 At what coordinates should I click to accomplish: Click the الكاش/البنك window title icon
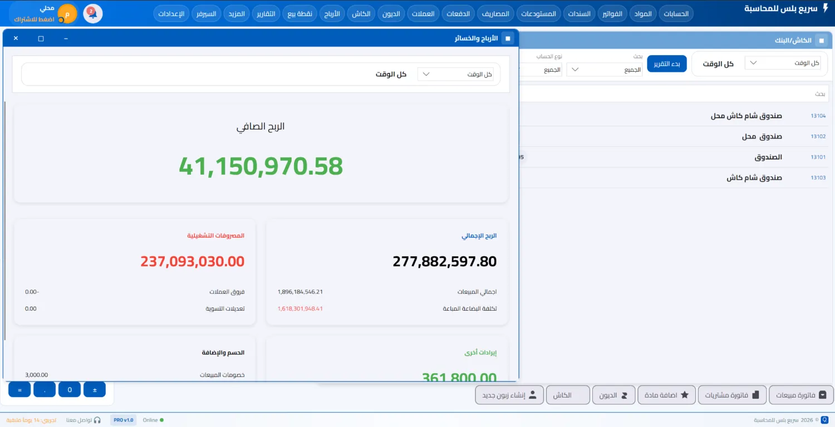coord(821,41)
